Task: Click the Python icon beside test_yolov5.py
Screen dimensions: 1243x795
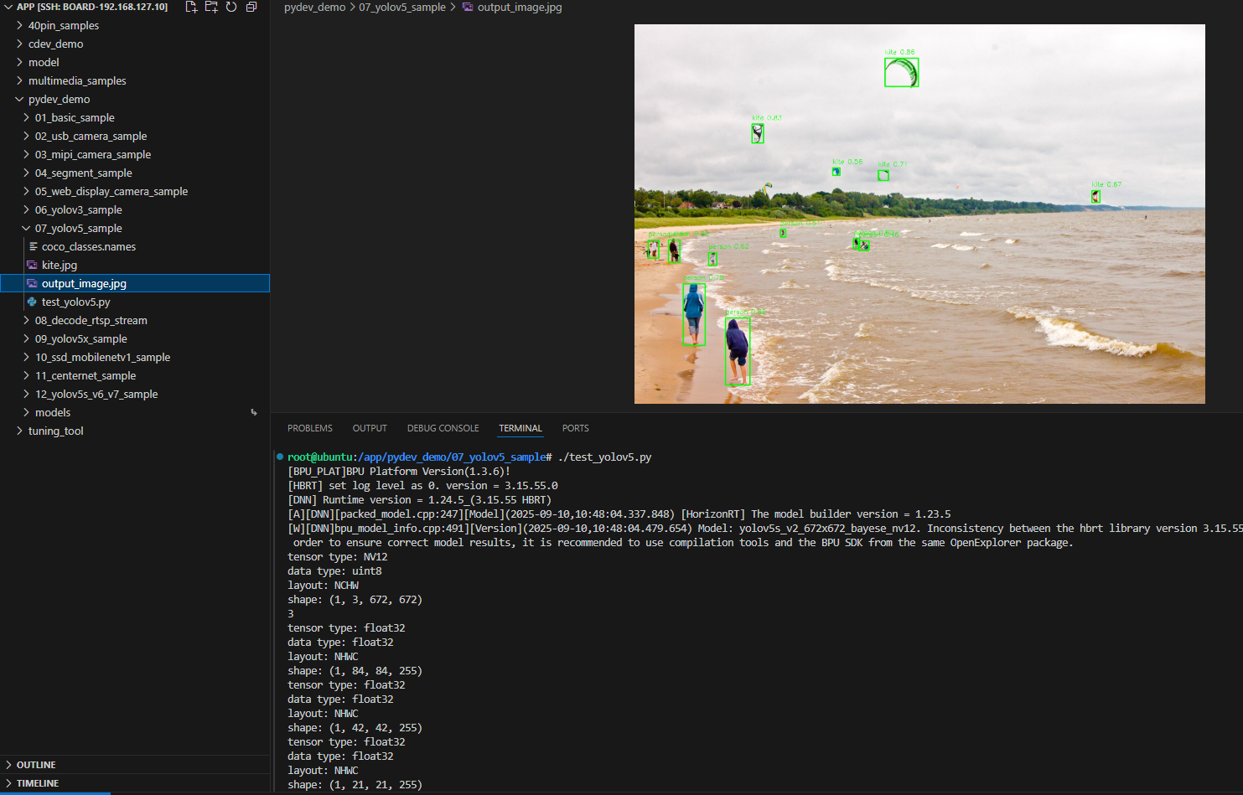Action: tap(32, 302)
